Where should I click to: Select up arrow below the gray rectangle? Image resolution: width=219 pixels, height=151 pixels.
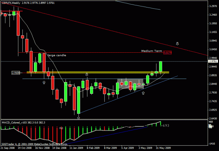coord(143,93)
